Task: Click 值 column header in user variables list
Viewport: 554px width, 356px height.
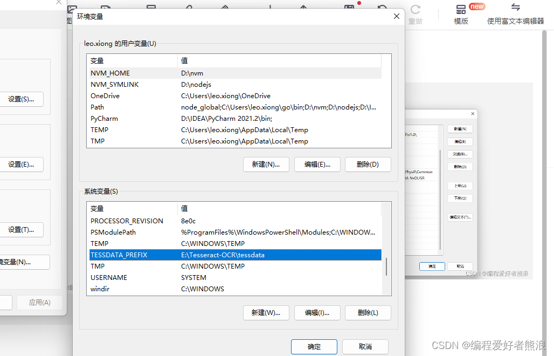Action: tap(280, 61)
